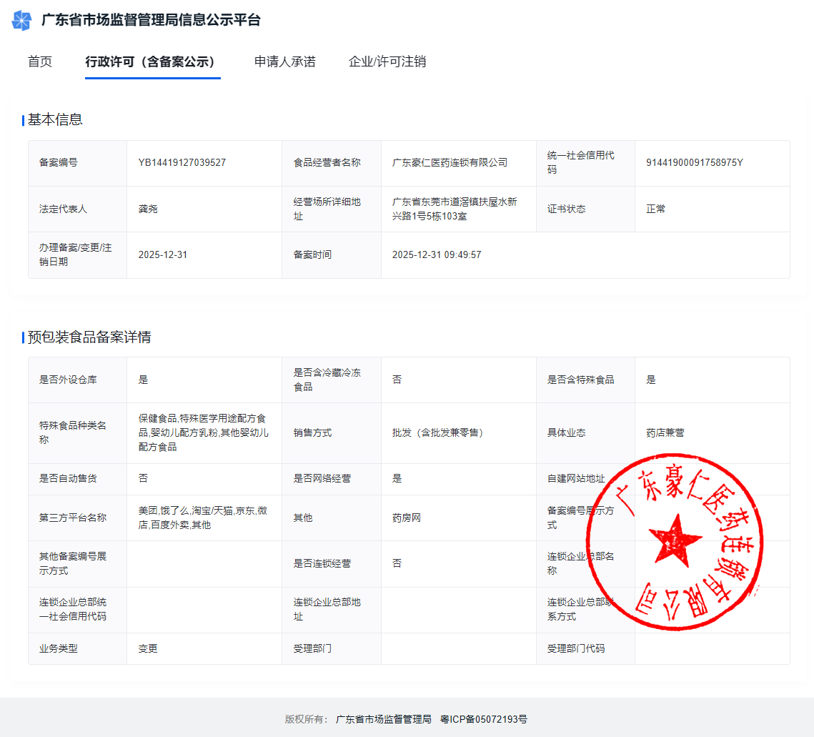Click the 自建网站地址 label
The image size is (814, 737).
tap(576, 478)
